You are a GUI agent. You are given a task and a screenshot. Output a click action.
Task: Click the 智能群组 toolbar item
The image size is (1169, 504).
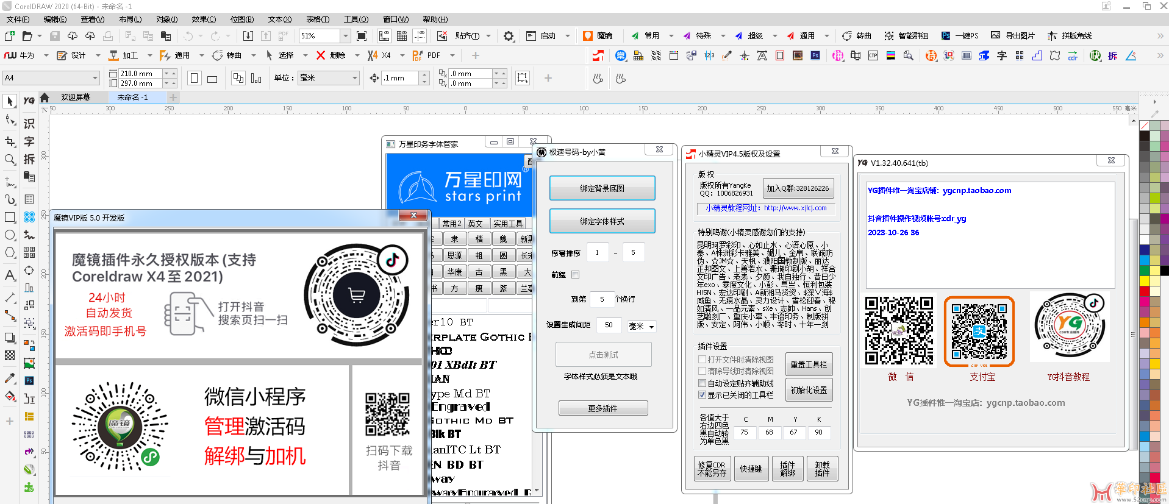(906, 36)
